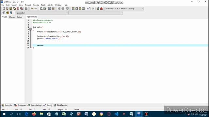Click the Open file toolbar icon

pyautogui.click(x=7, y=8)
